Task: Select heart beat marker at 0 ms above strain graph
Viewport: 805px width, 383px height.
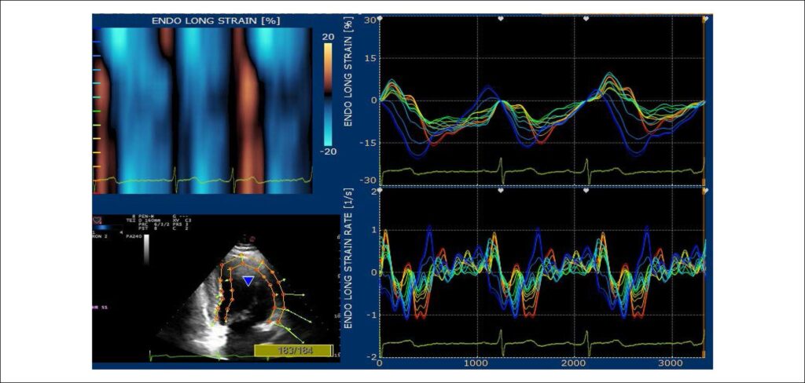Action: (x=380, y=18)
